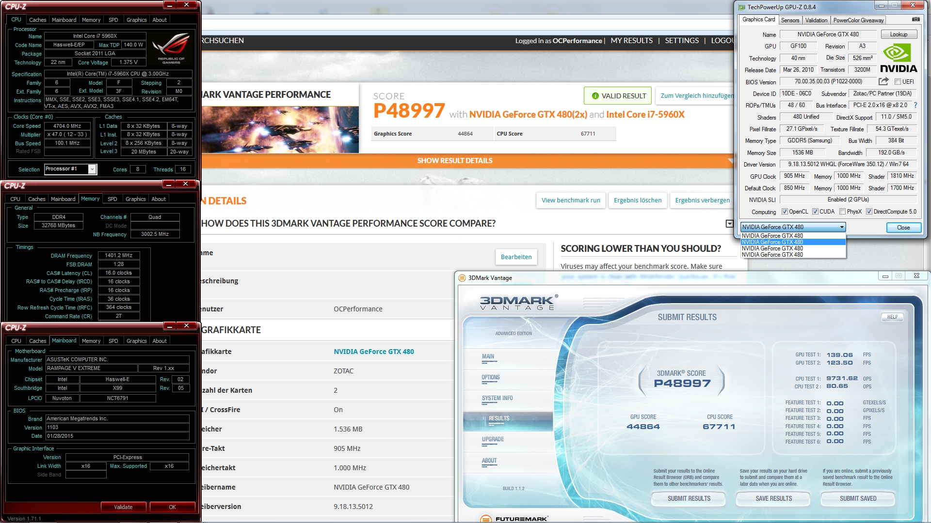Image resolution: width=931 pixels, height=523 pixels.
Task: Click the Lookup button in GPU-Z
Action: pyautogui.click(x=899, y=34)
